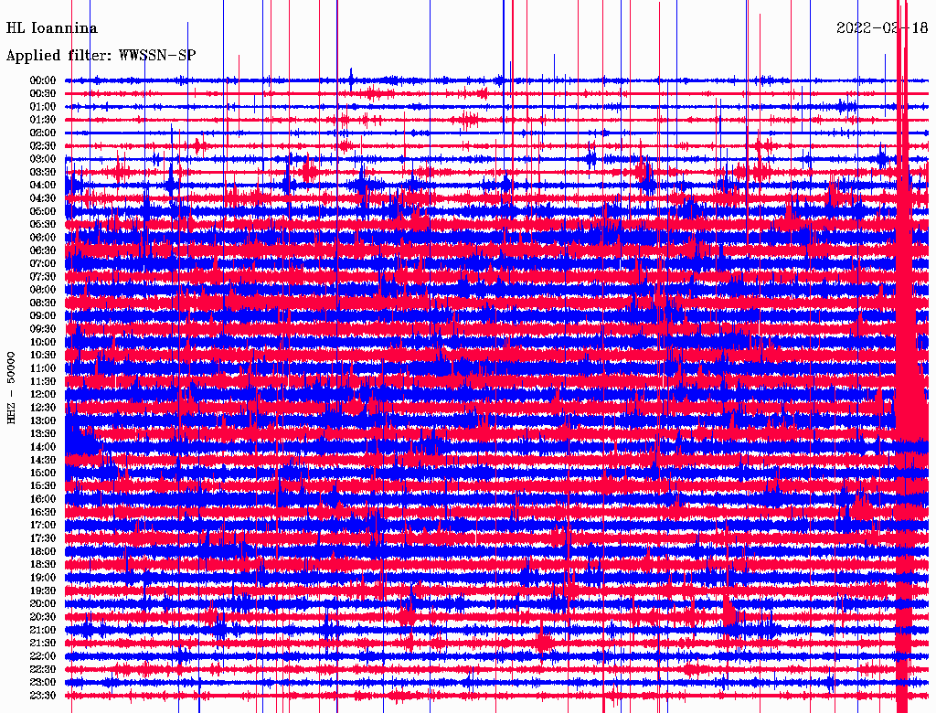Select the 17:30 time label
This screenshot has width=936, height=713.
43,538
